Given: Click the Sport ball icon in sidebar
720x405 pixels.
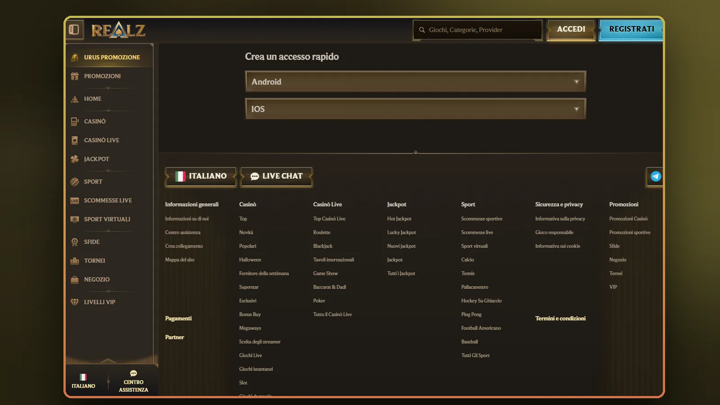Looking at the screenshot, I should click(75, 182).
